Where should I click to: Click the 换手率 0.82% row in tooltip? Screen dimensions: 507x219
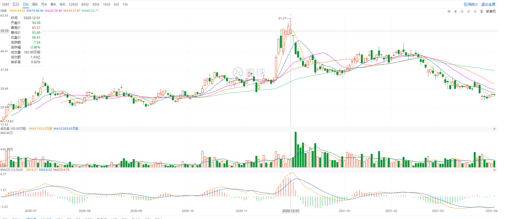(x=26, y=62)
